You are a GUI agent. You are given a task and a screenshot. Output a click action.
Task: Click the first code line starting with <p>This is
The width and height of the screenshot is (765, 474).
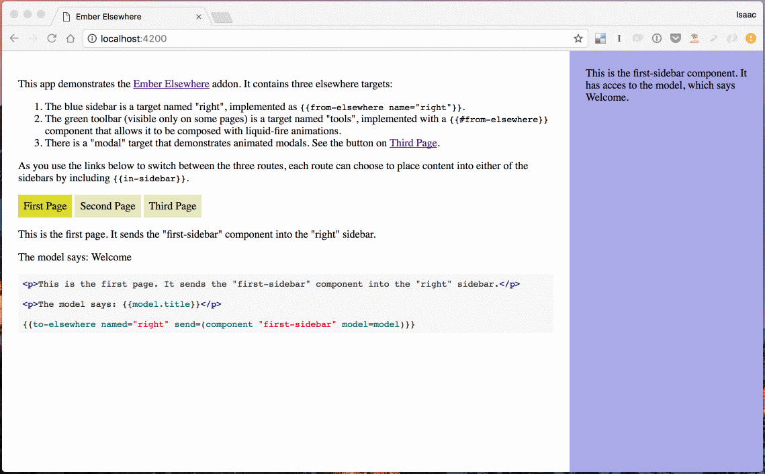pyautogui.click(x=271, y=284)
